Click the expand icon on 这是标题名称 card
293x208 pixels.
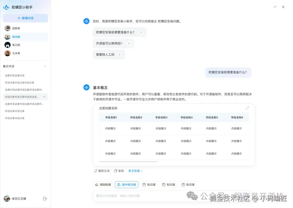pos(247,108)
